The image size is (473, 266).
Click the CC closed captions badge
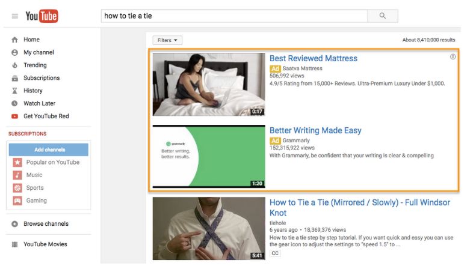click(x=275, y=253)
